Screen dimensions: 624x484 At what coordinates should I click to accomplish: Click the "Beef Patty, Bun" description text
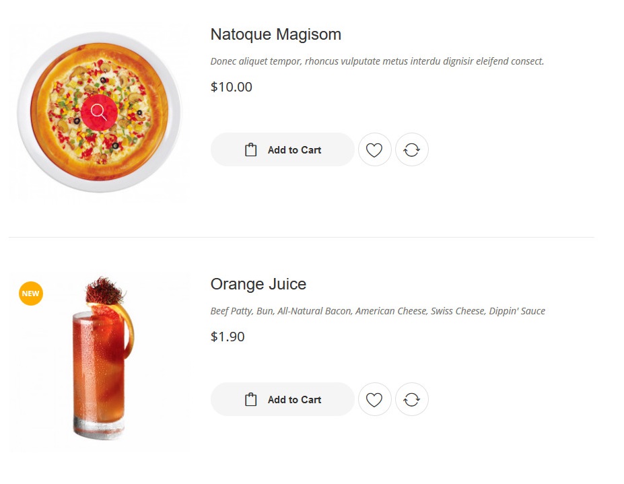coord(377,311)
